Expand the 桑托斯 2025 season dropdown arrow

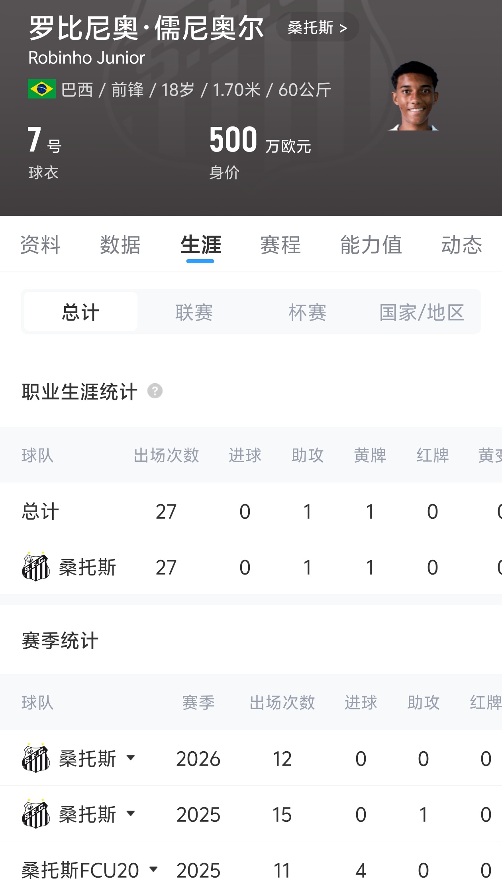tap(131, 813)
